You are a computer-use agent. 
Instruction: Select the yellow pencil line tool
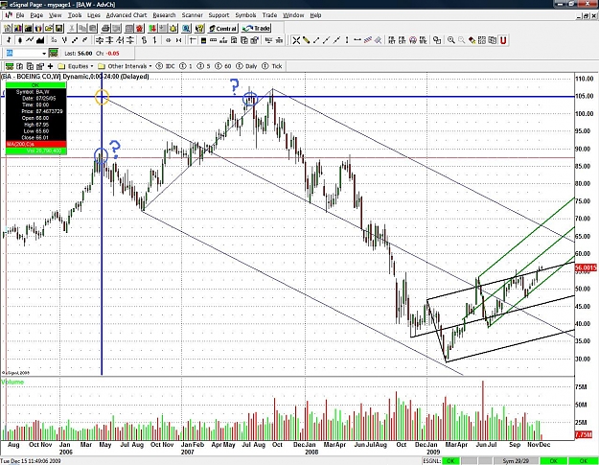(x=306, y=40)
